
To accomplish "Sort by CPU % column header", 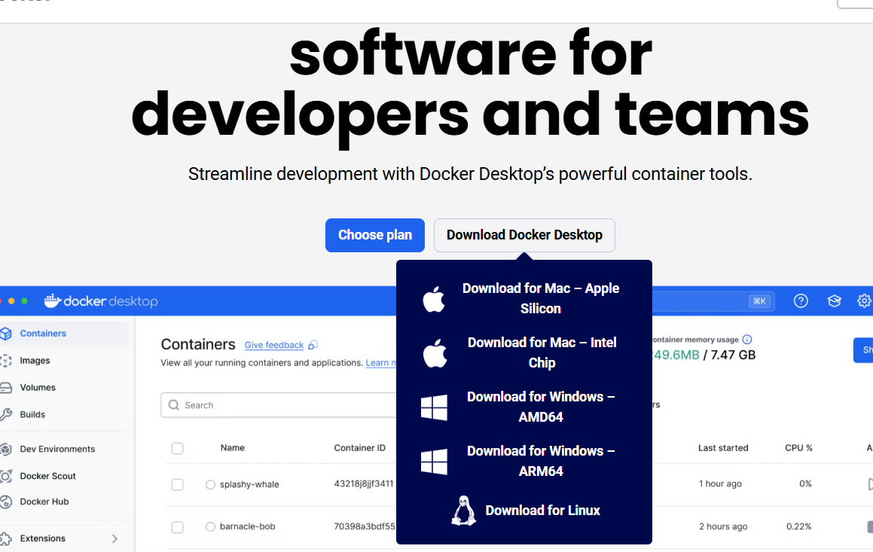I will click(798, 448).
